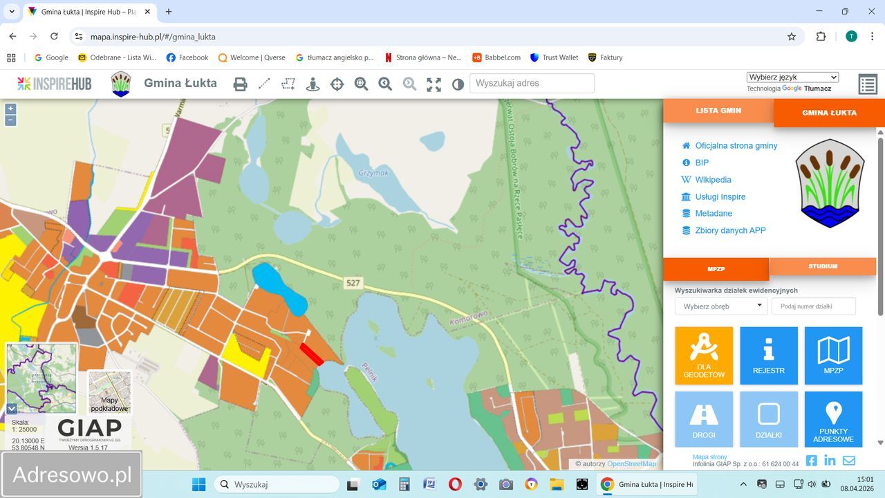
Task: Click the print map icon
Action: coord(240,84)
